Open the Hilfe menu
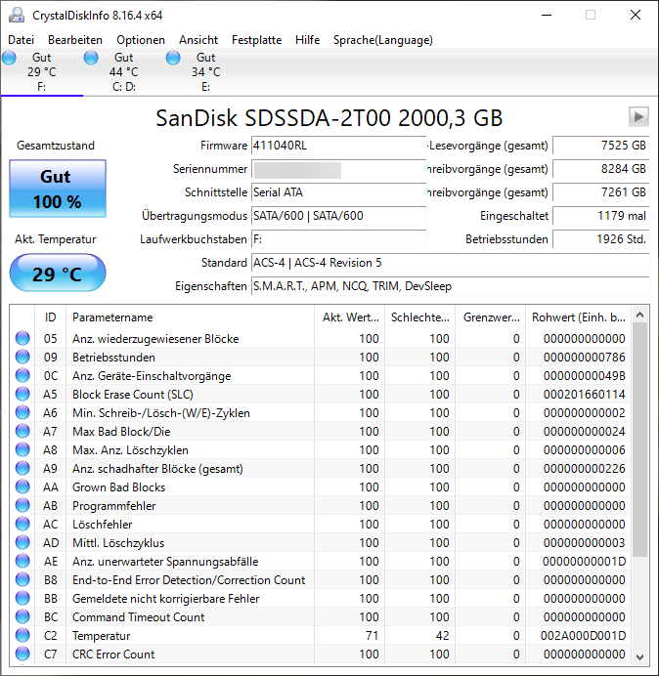Screen dimensions: 659x676 [307, 40]
